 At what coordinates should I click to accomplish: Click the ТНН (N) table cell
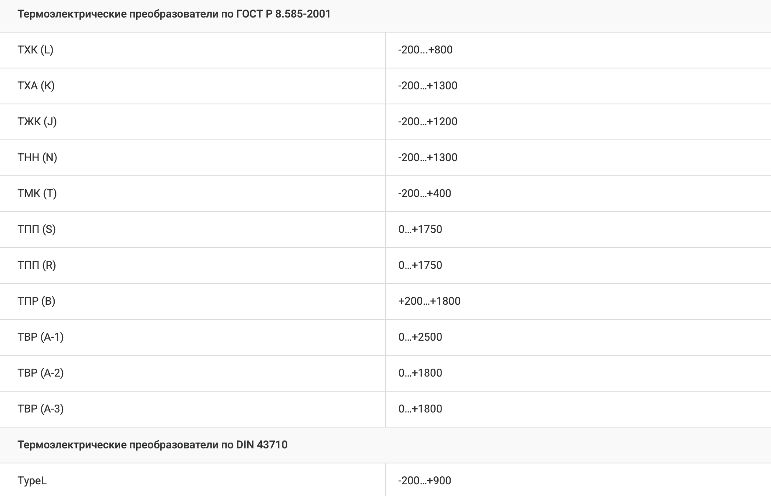point(37,158)
